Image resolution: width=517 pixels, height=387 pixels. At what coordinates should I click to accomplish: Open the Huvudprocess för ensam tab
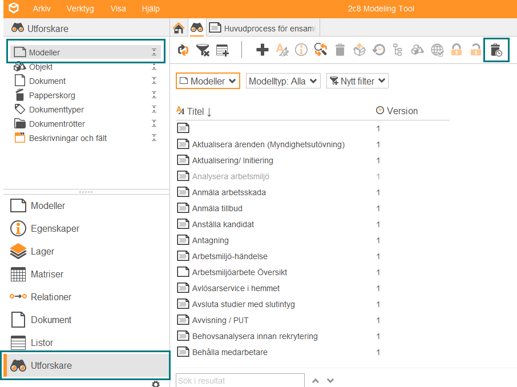(x=263, y=28)
